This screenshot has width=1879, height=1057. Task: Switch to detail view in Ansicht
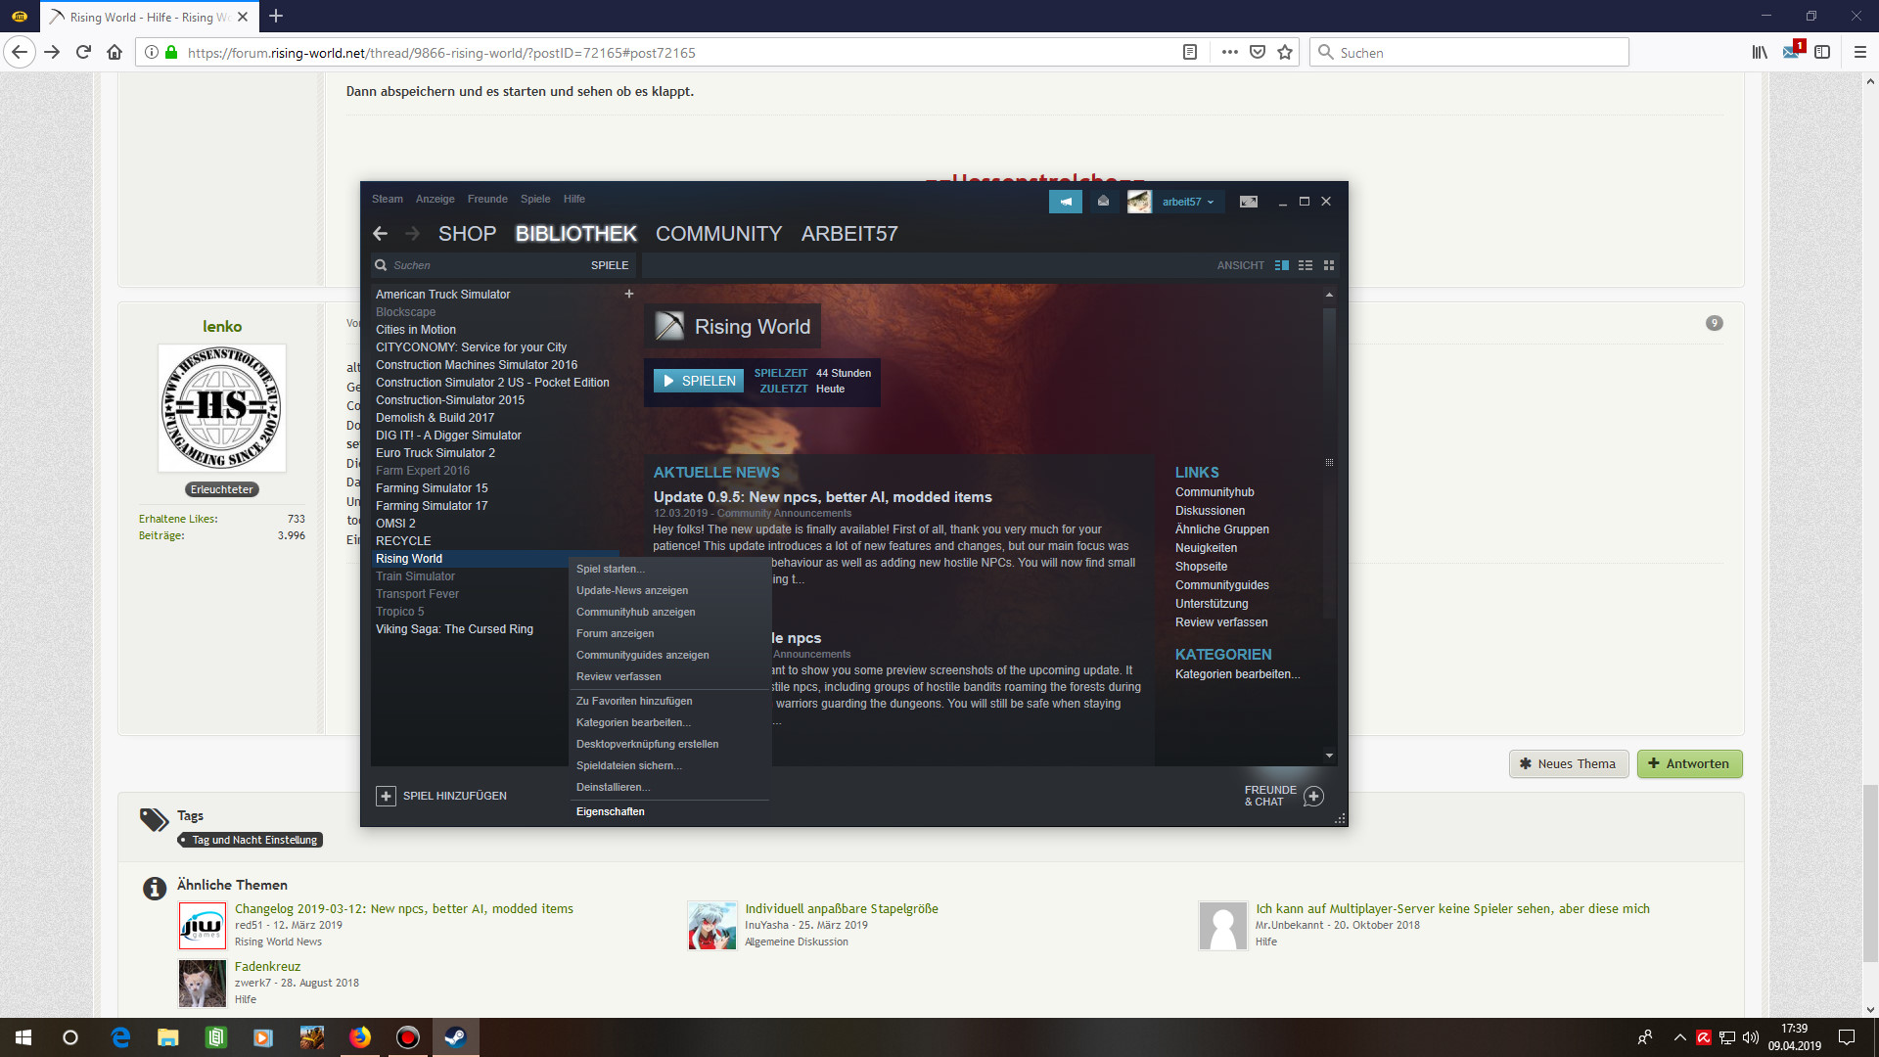click(1282, 265)
